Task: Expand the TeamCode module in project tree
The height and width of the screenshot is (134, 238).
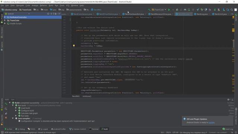Action: pyautogui.click(x=5, y=20)
